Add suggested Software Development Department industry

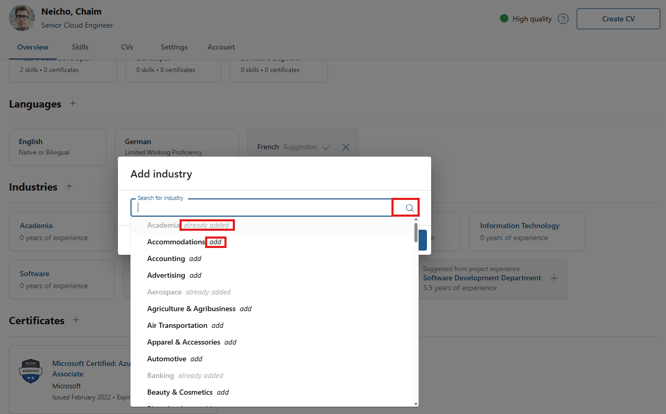click(x=554, y=278)
